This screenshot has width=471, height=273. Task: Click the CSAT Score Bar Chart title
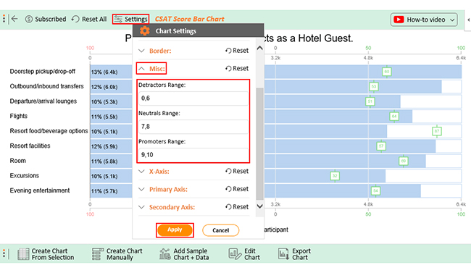pyautogui.click(x=190, y=19)
